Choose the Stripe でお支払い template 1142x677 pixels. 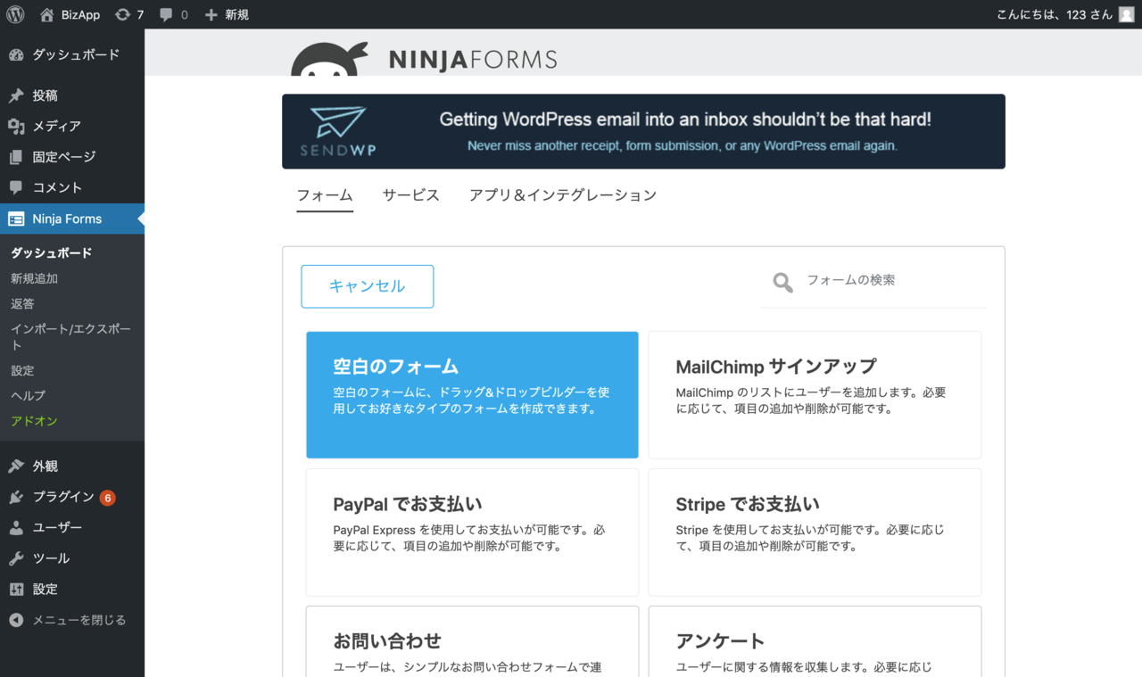click(x=815, y=533)
